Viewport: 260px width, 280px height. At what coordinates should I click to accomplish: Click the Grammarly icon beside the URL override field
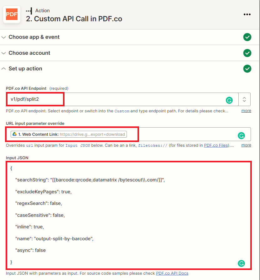point(241,136)
